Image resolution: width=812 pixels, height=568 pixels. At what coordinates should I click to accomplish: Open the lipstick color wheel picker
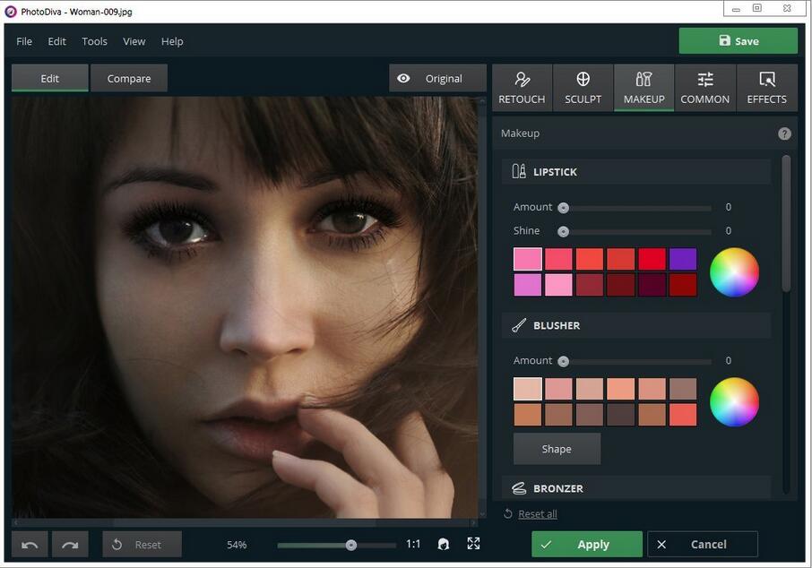coord(734,272)
